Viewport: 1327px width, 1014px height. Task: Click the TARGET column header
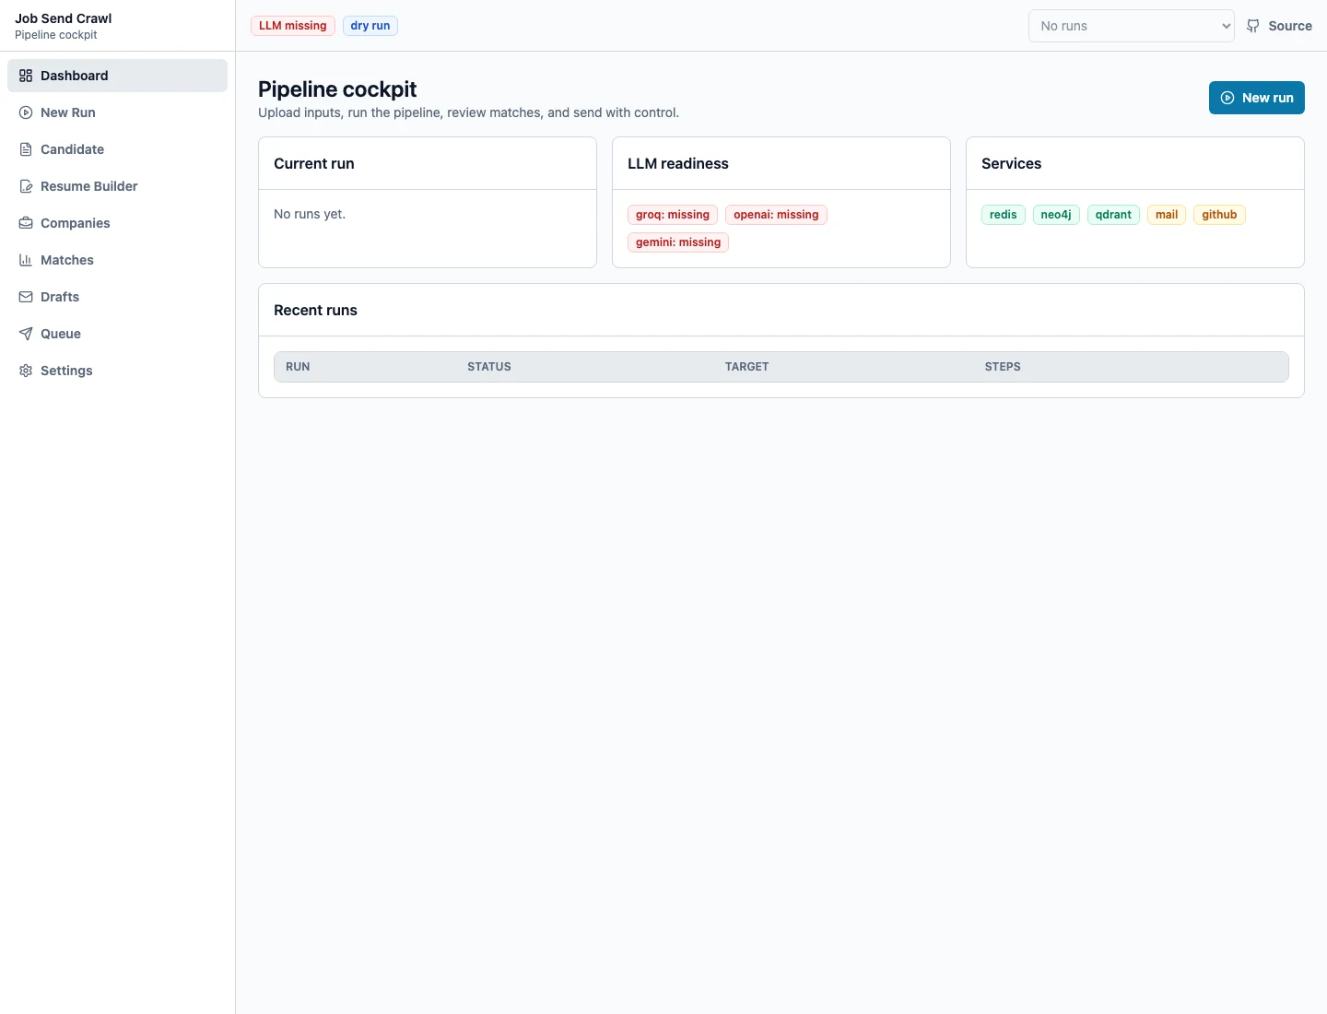[746, 367]
